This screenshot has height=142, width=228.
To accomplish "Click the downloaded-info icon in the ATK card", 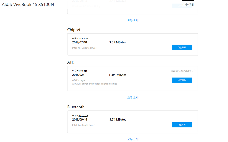I will [x=194, y=71].
